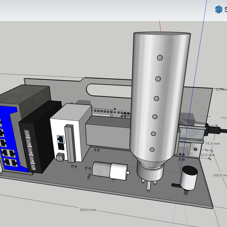Viewport: 227px width, 227px height.
Task: Select the lowest hole on the cylinder
Action: tap(152, 149)
